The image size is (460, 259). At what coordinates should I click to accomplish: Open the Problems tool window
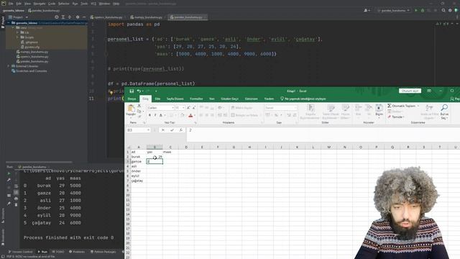click(77, 252)
